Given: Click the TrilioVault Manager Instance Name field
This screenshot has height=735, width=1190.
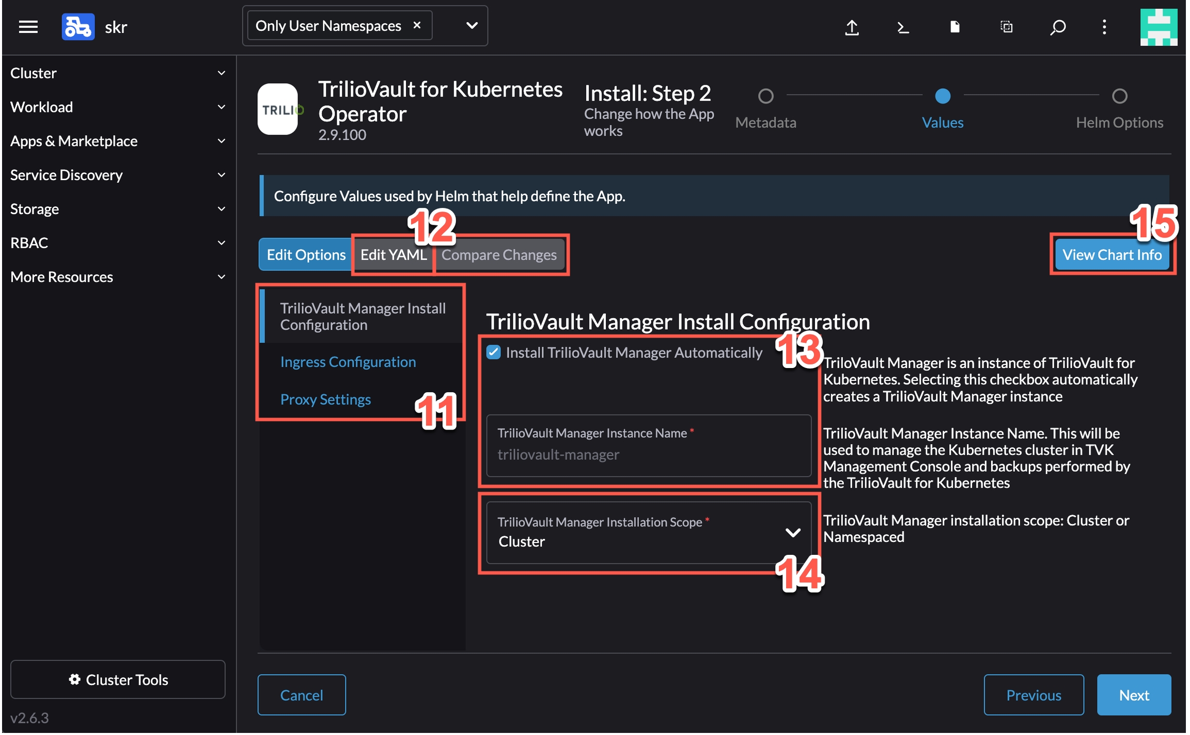Looking at the screenshot, I should tap(648, 454).
